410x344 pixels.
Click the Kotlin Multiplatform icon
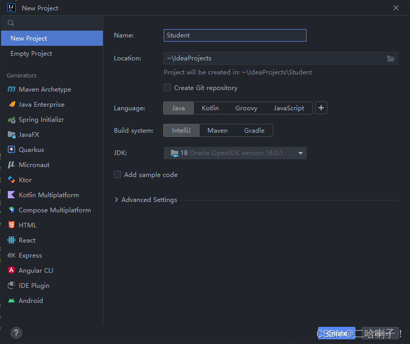(x=11, y=195)
